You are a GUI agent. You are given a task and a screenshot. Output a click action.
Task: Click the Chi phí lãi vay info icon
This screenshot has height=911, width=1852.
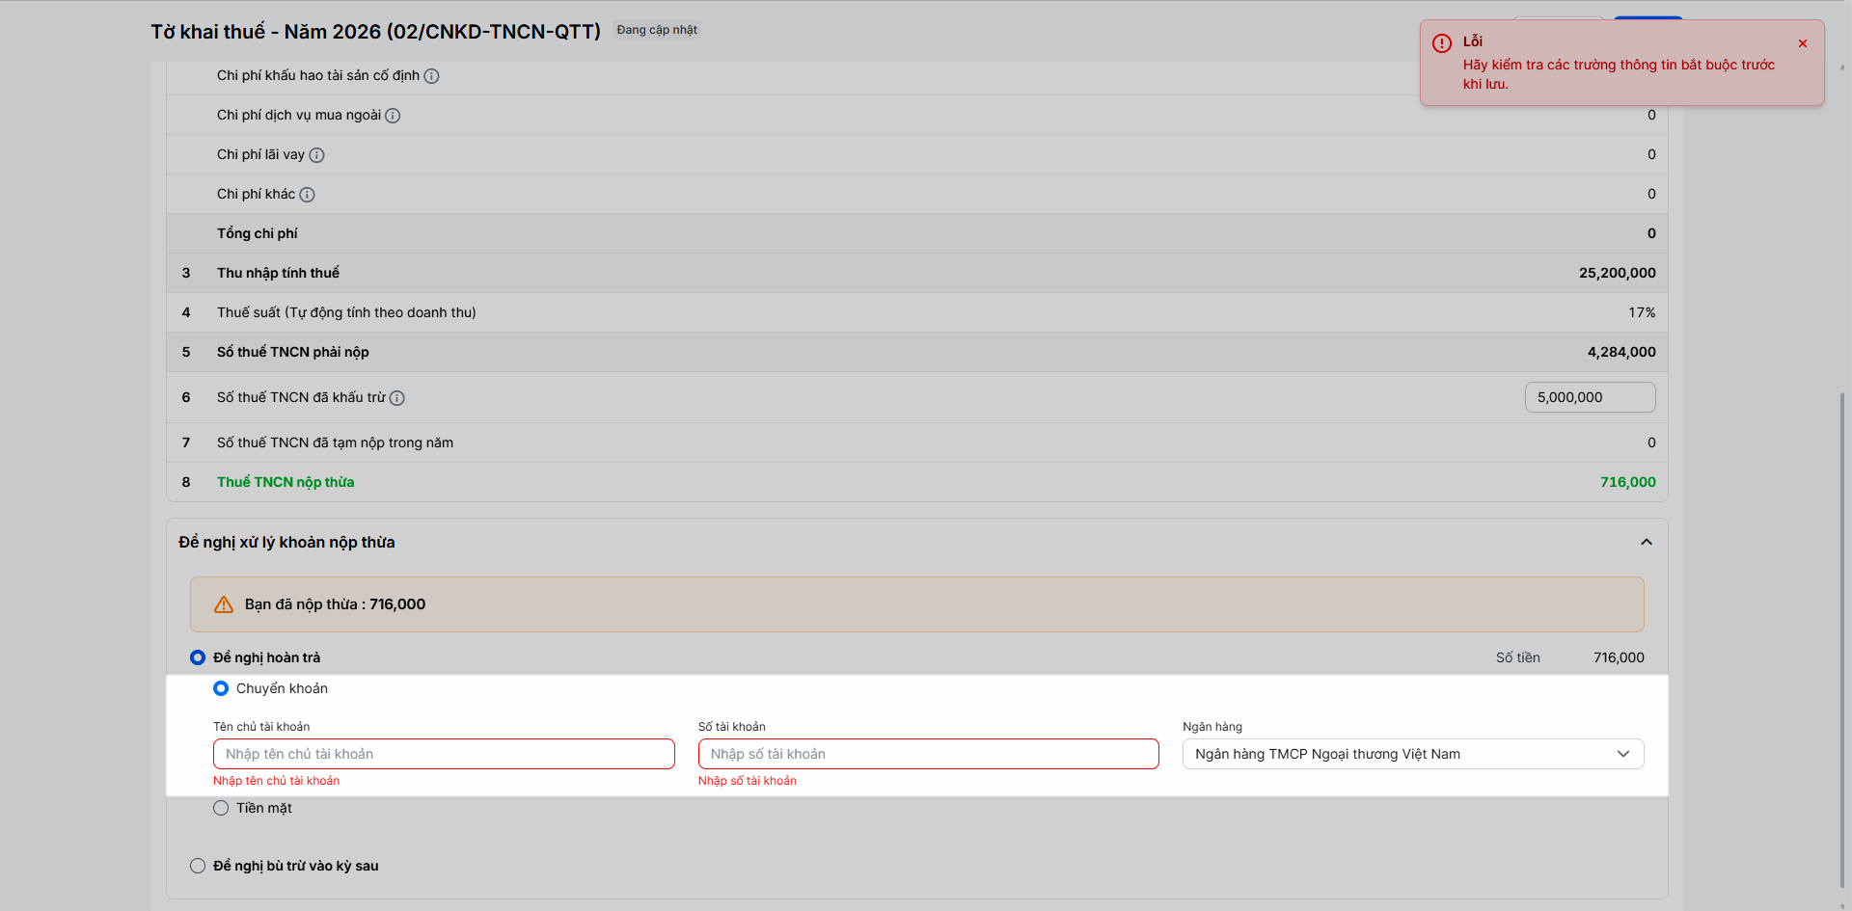316,155
